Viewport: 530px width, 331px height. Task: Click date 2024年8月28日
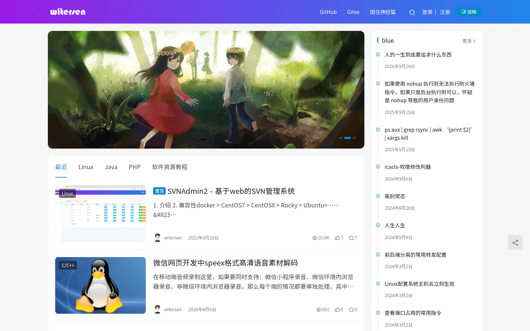(400, 208)
